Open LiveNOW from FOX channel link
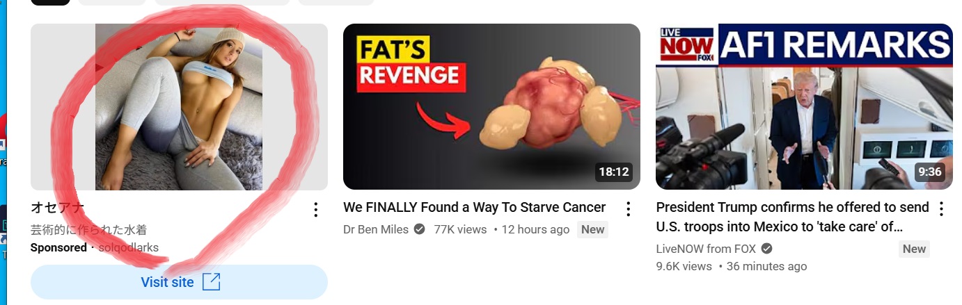 (x=707, y=249)
